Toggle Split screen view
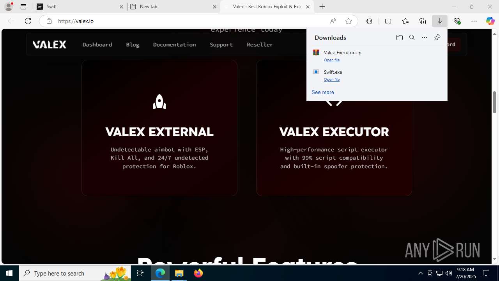499x281 pixels. [x=388, y=21]
